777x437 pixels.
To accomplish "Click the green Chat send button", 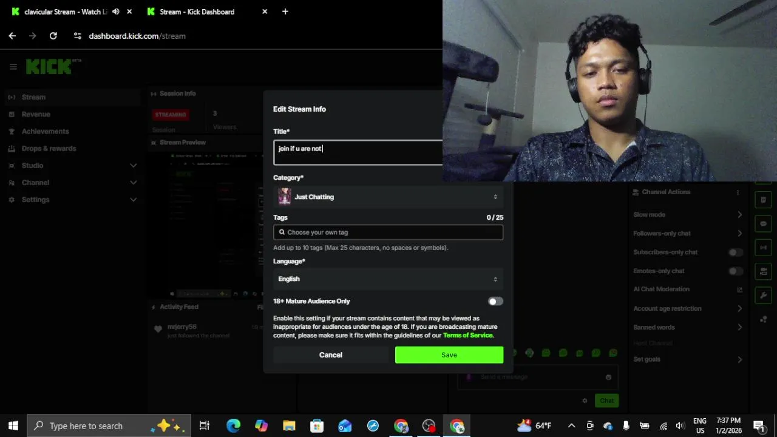I will click(607, 401).
